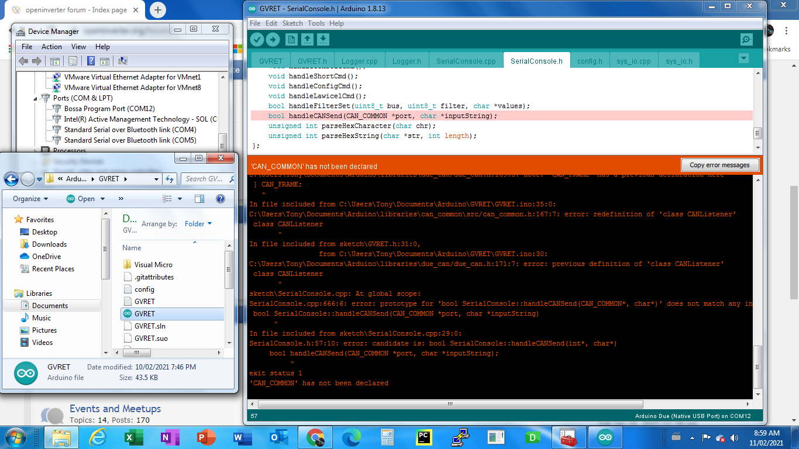Click the Arduino Verify checkmark button
Image resolution: width=799 pixels, height=449 pixels.
[x=257, y=39]
